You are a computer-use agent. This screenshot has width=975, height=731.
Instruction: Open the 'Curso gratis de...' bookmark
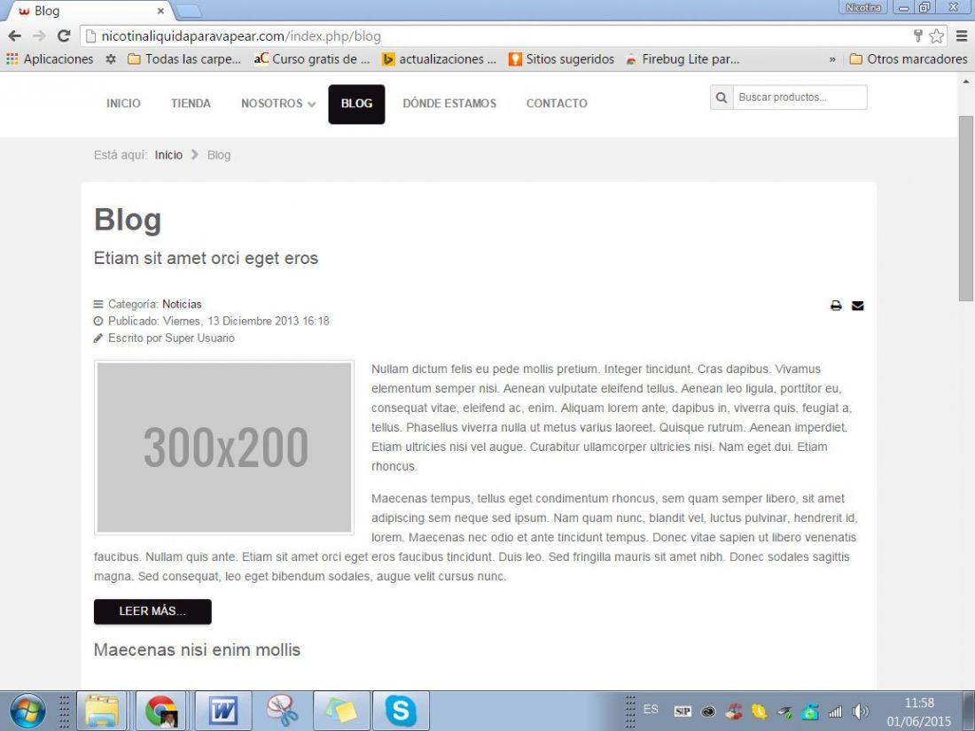pos(311,59)
